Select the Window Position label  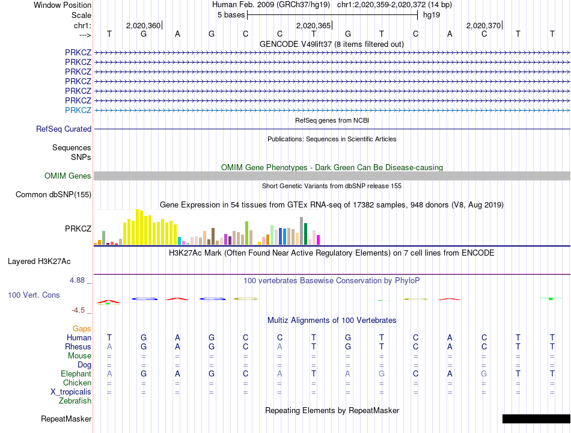click(x=63, y=5)
